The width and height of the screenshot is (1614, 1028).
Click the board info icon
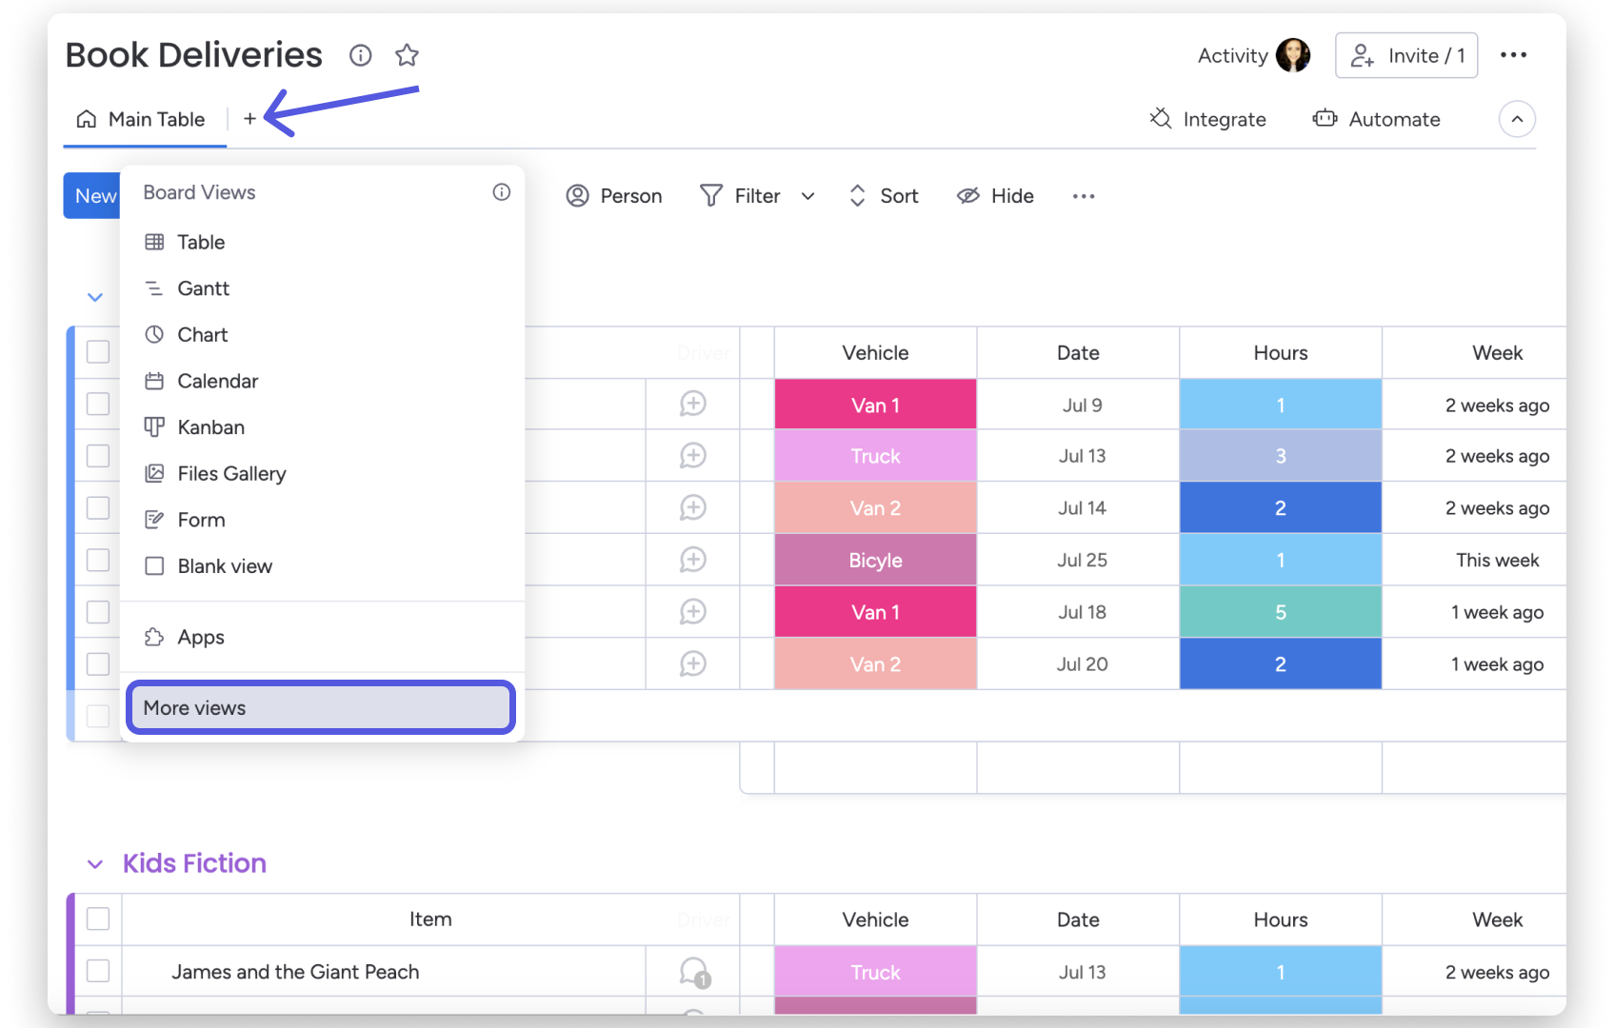360,56
